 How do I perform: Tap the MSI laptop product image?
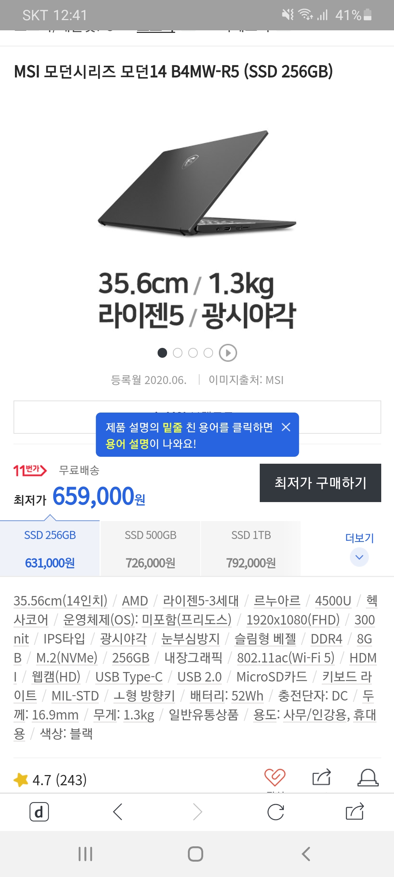[197, 183]
